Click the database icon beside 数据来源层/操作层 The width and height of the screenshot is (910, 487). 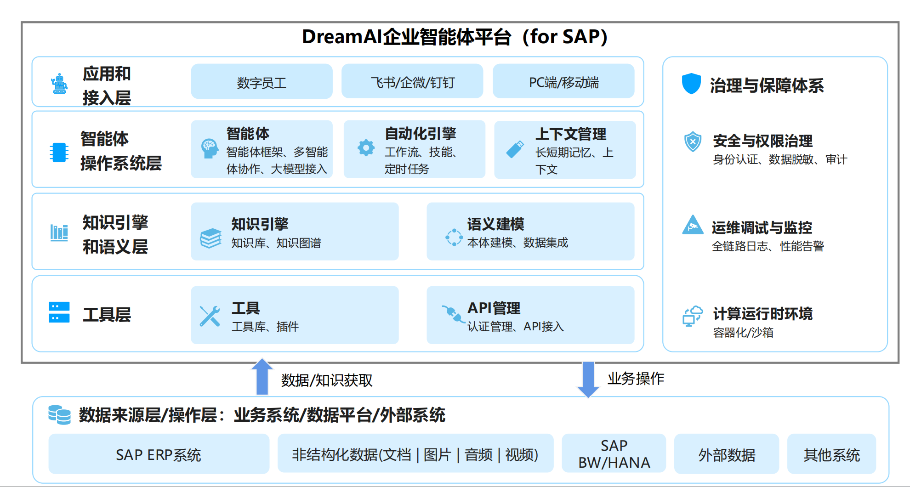click(x=60, y=415)
